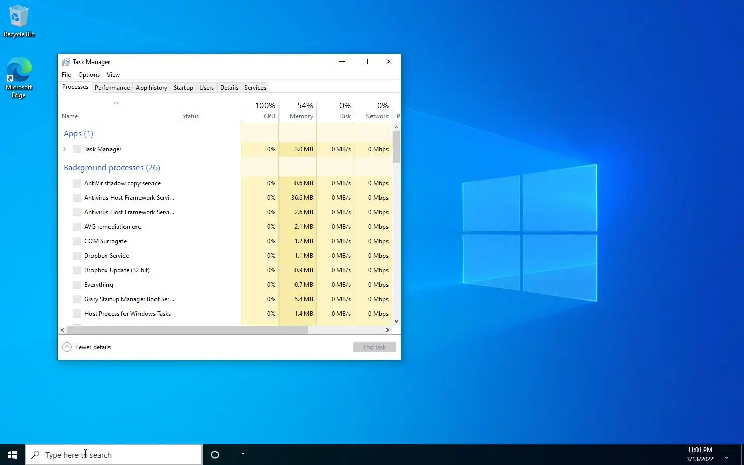Select the Dropbox Service row name
This screenshot has height=465, width=744.
pyautogui.click(x=106, y=256)
